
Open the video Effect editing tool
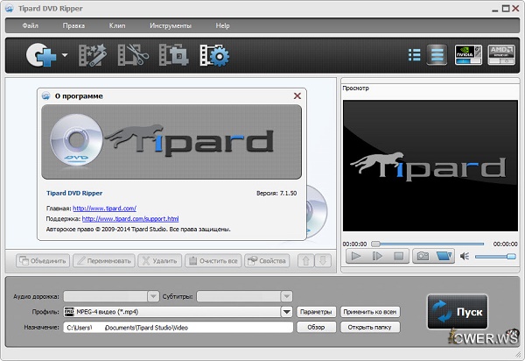[93, 55]
